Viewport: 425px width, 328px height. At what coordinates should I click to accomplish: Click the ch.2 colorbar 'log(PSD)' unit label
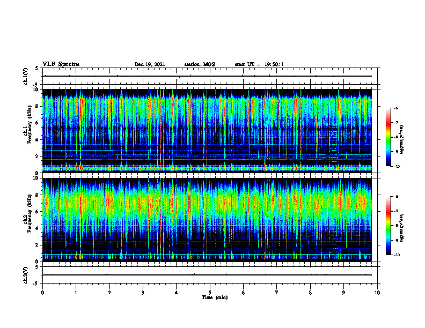402,228
